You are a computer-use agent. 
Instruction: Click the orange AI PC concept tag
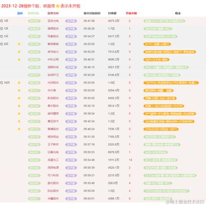click(157, 44)
